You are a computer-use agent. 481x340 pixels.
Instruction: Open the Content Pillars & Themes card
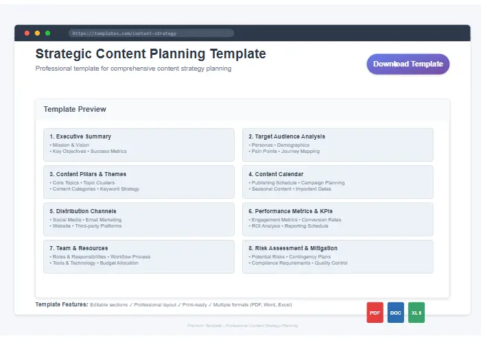(x=139, y=182)
